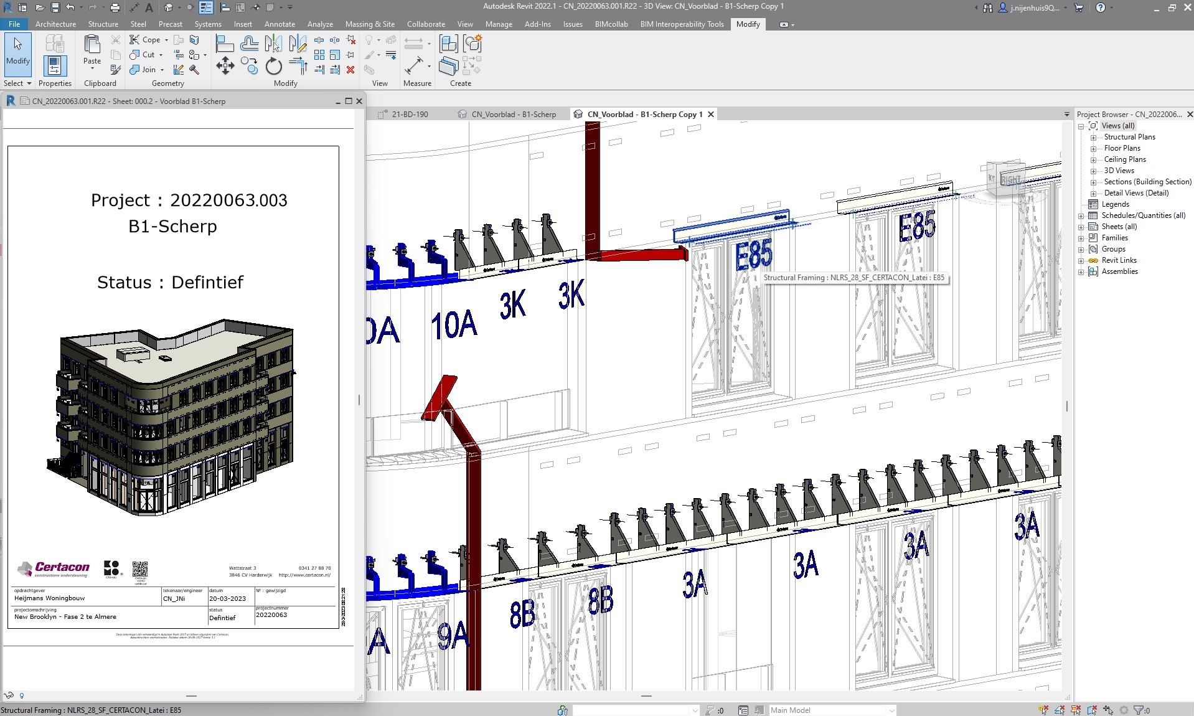Toggle Drag Elements On Selection in the status bar
This screenshot has width=1194, height=716.
(1107, 709)
